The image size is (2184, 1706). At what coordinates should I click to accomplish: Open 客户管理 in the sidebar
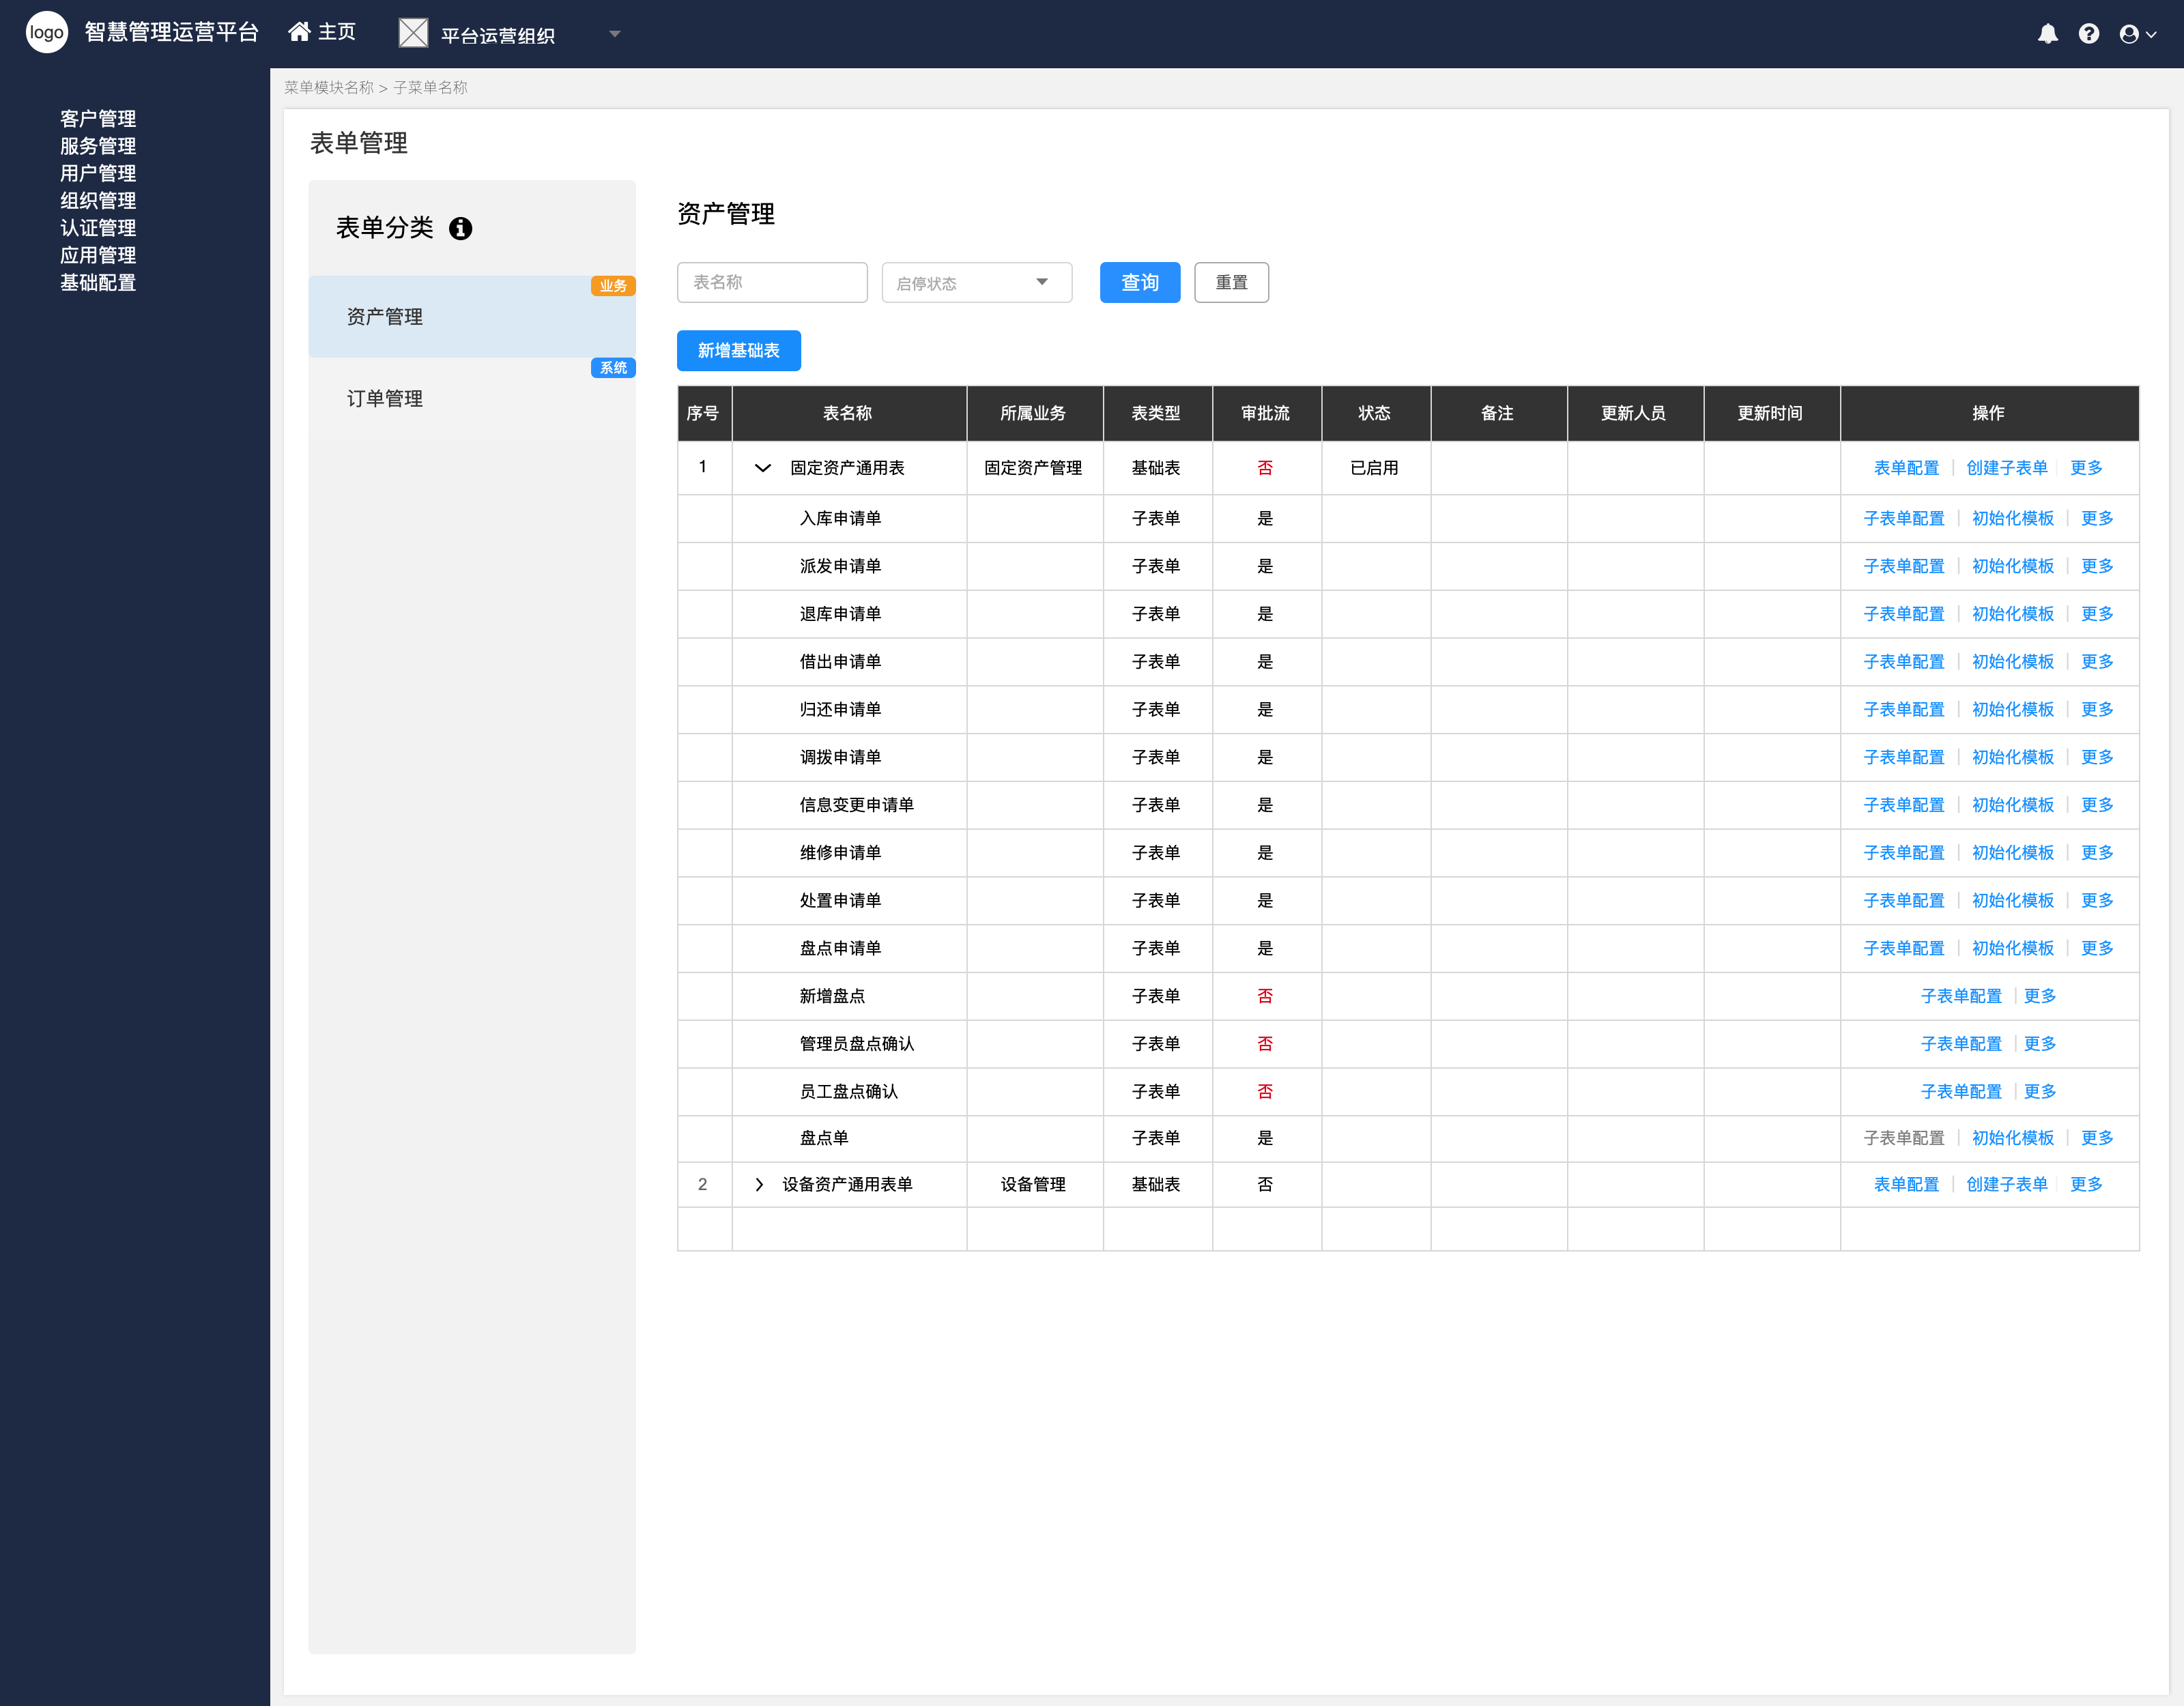pos(98,119)
